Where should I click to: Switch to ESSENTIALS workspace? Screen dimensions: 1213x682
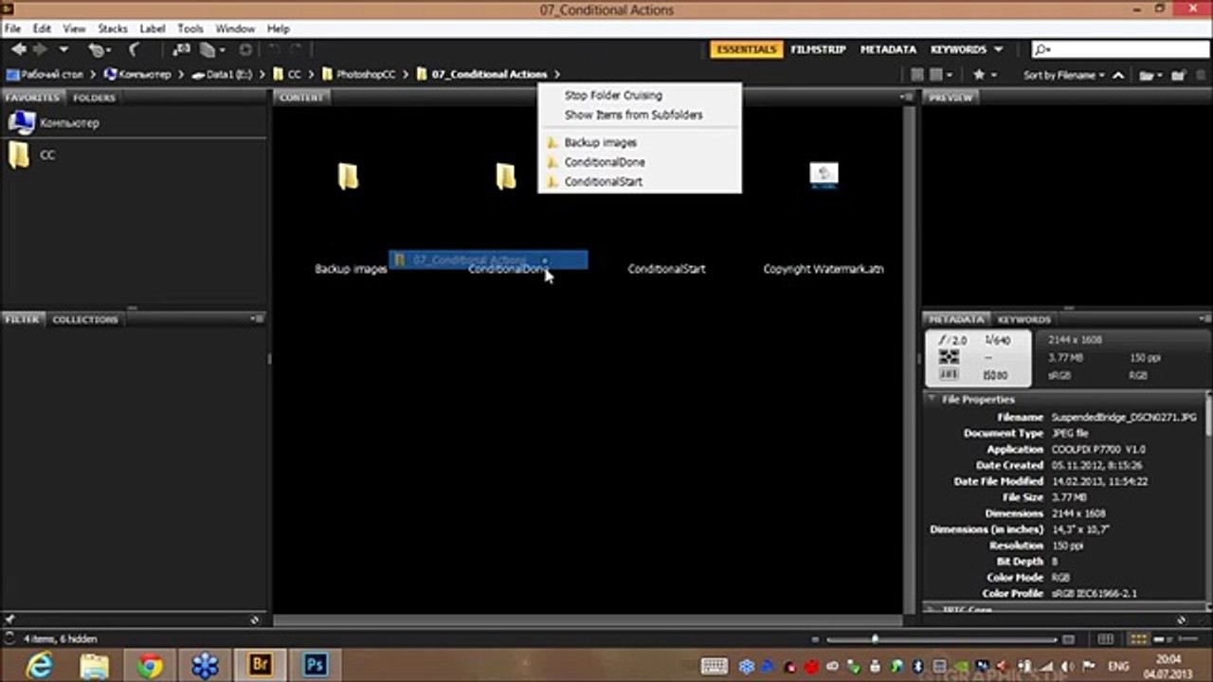[x=746, y=49]
